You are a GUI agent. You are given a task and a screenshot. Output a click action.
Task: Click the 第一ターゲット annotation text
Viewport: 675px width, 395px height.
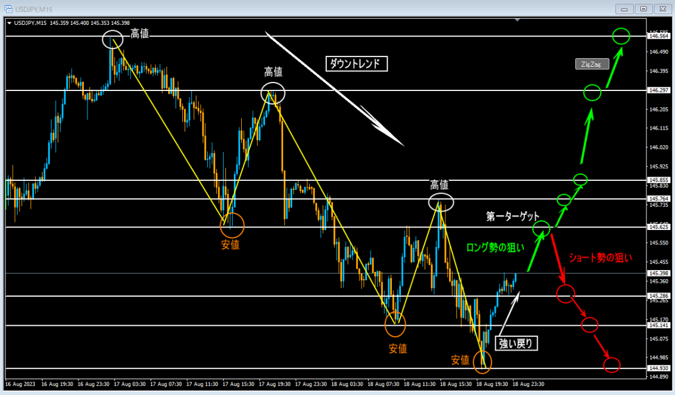click(x=512, y=216)
